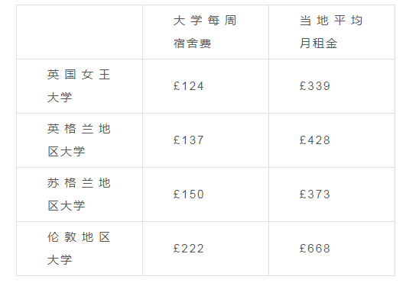Click 大学 text under 伦敦地区
This screenshot has height=286, width=406.
click(x=60, y=259)
